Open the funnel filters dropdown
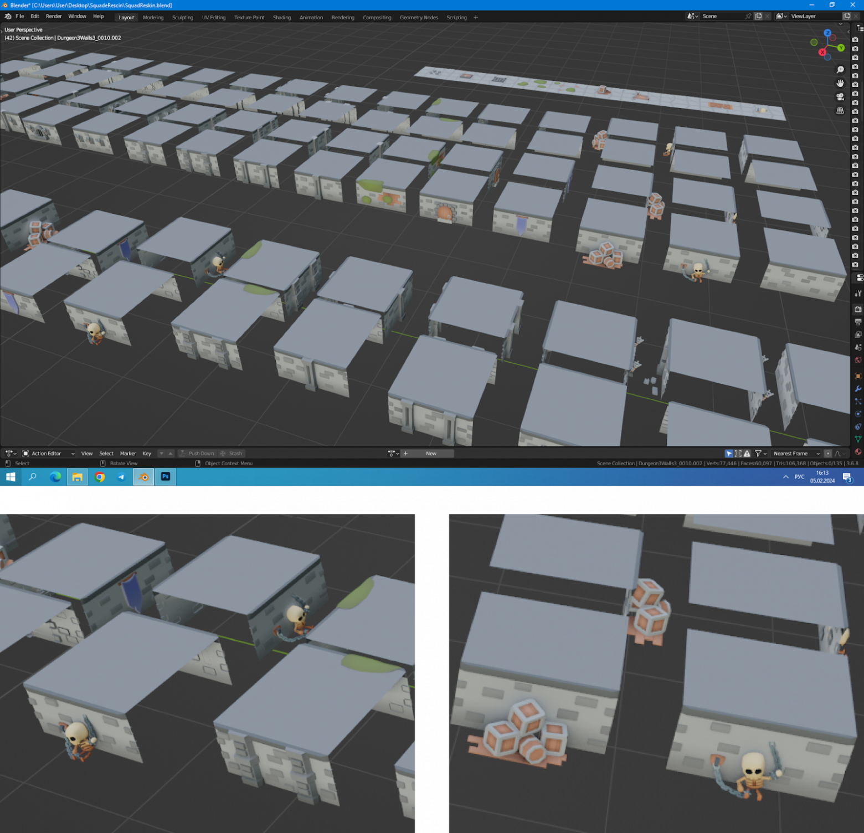 pyautogui.click(x=760, y=454)
